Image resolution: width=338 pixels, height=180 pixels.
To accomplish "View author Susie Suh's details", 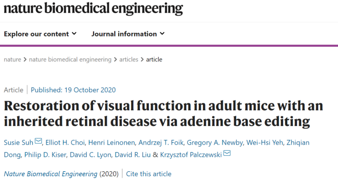I will (x=18, y=143).
